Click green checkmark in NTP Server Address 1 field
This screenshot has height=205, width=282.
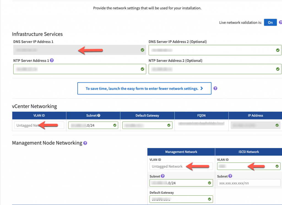(x=142, y=69)
